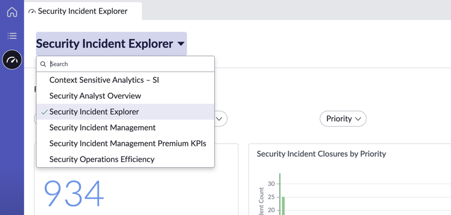Choose Security Incident Management Premium KPIs
The width and height of the screenshot is (451, 215).
coord(125,143)
